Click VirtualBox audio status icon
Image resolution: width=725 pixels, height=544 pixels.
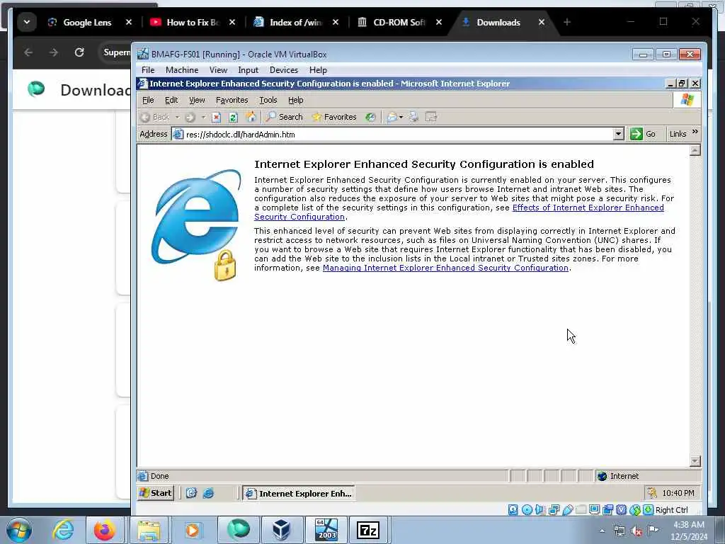[540, 510]
